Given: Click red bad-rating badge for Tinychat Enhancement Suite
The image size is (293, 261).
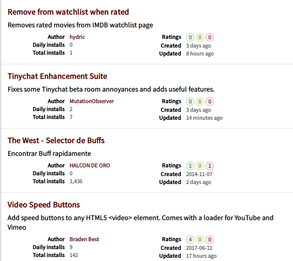Looking at the screenshot, I should pyautogui.click(x=210, y=102).
